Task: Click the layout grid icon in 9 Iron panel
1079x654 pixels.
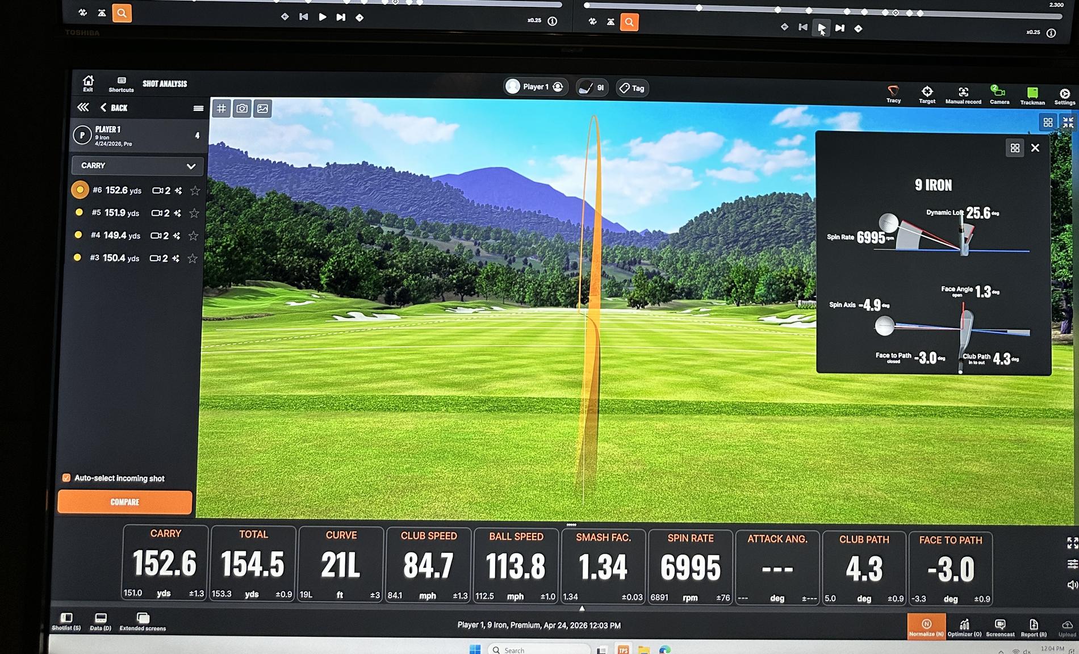Action: point(1015,148)
